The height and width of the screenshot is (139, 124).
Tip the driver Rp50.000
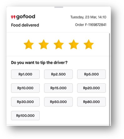click(58, 102)
